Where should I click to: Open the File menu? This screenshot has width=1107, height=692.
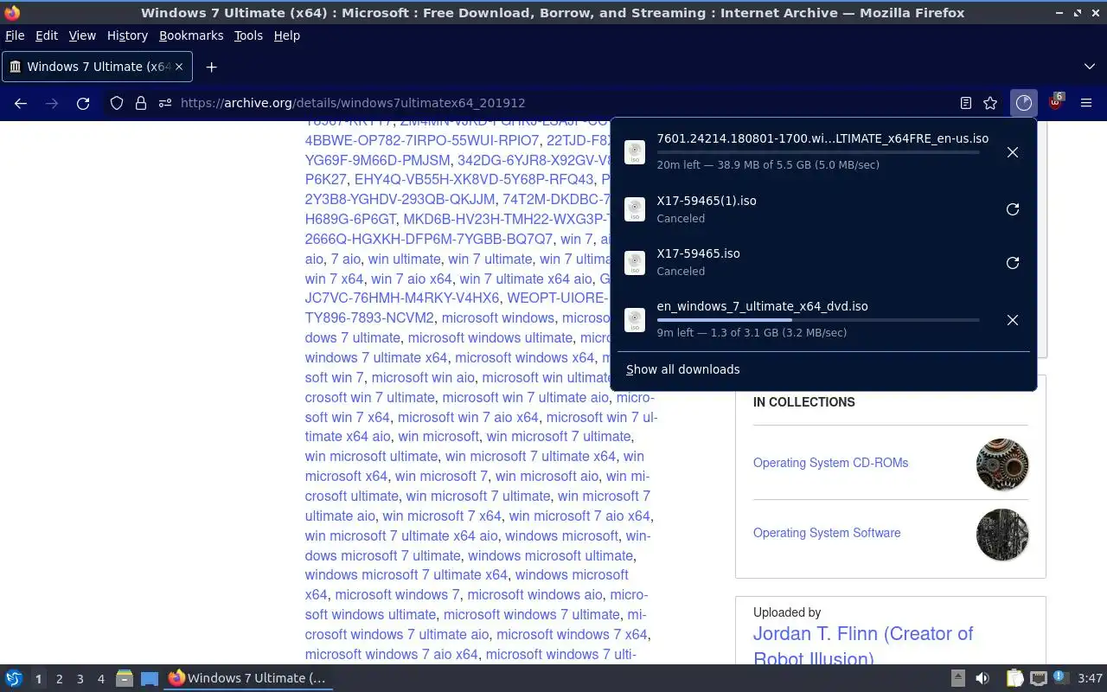tap(15, 35)
